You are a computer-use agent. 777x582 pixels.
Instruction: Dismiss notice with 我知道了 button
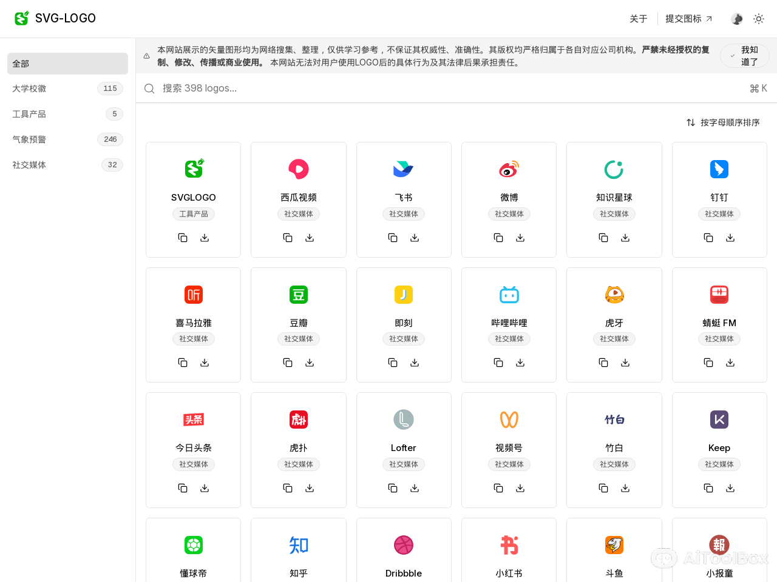tap(744, 56)
